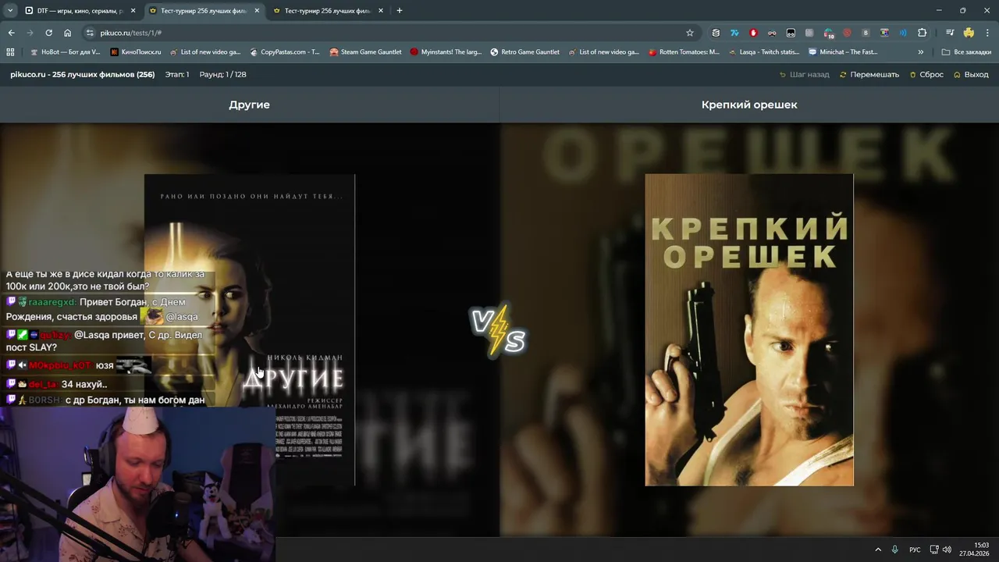Image resolution: width=999 pixels, height=562 pixels.
Task: Bookmark this page with the star icon
Action: 690,33
